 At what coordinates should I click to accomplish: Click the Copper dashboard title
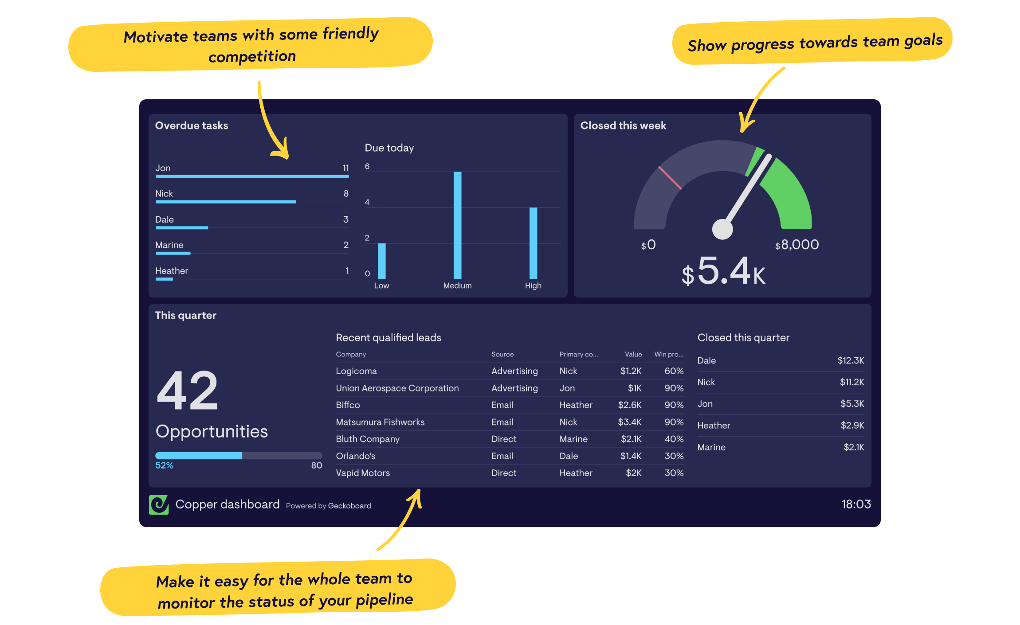(x=228, y=504)
